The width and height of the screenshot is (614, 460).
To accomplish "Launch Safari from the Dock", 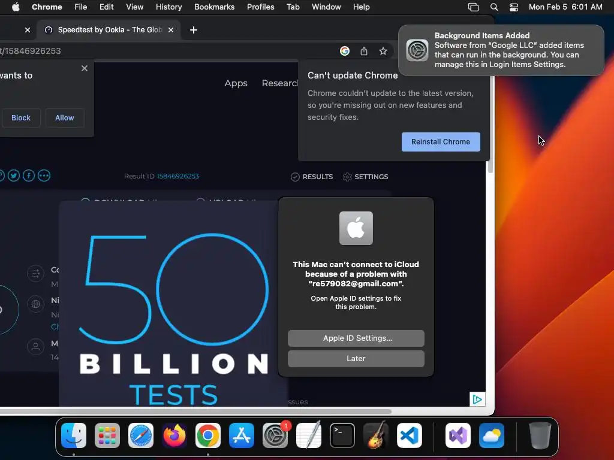I will point(141,435).
